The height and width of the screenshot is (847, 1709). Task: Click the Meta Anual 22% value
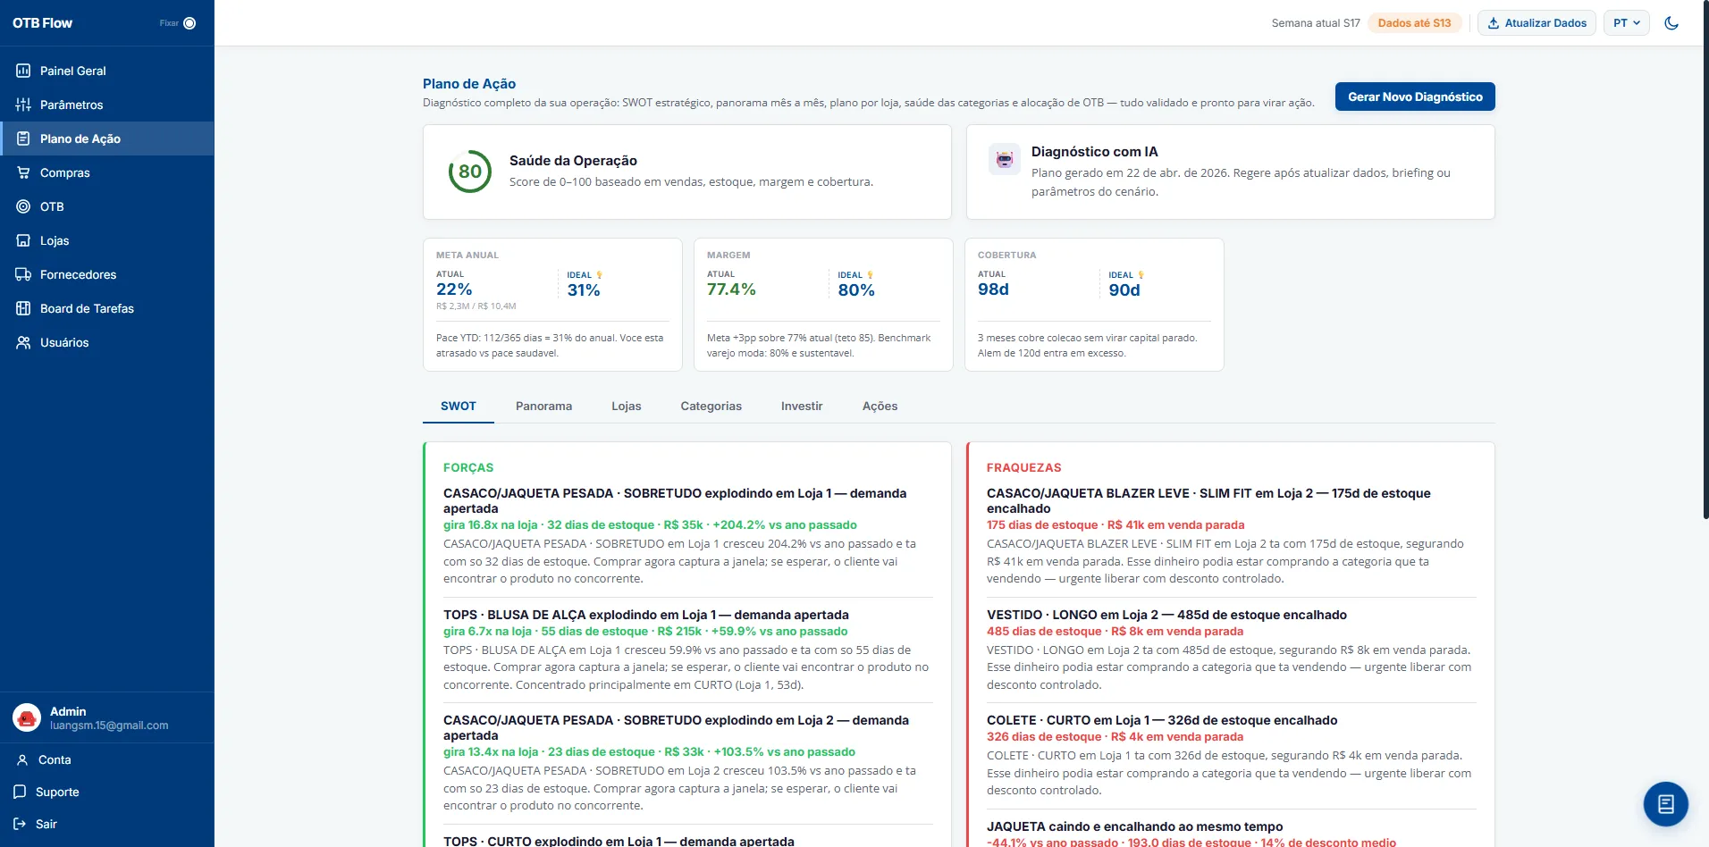pyautogui.click(x=454, y=289)
